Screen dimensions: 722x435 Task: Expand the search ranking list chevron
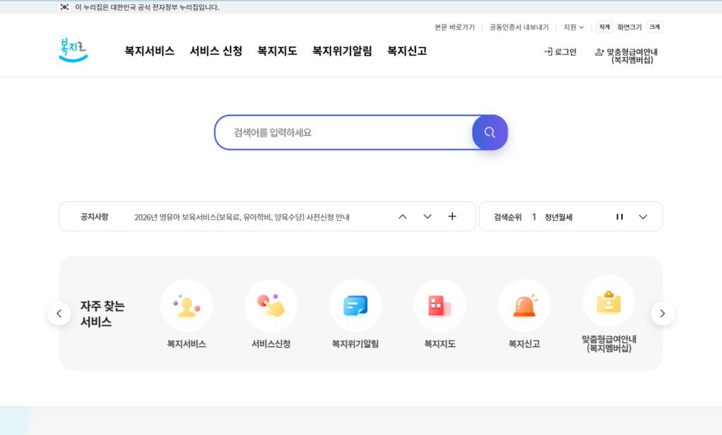(x=643, y=217)
